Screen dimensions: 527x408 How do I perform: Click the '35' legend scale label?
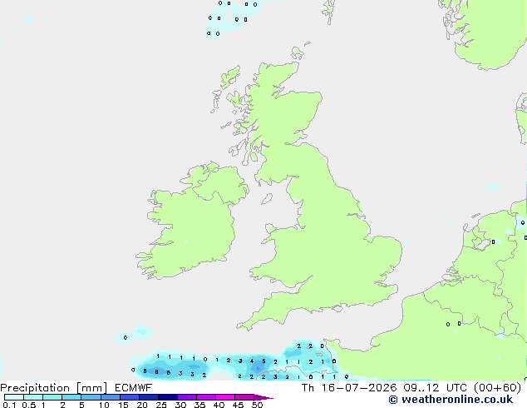tap(199, 405)
